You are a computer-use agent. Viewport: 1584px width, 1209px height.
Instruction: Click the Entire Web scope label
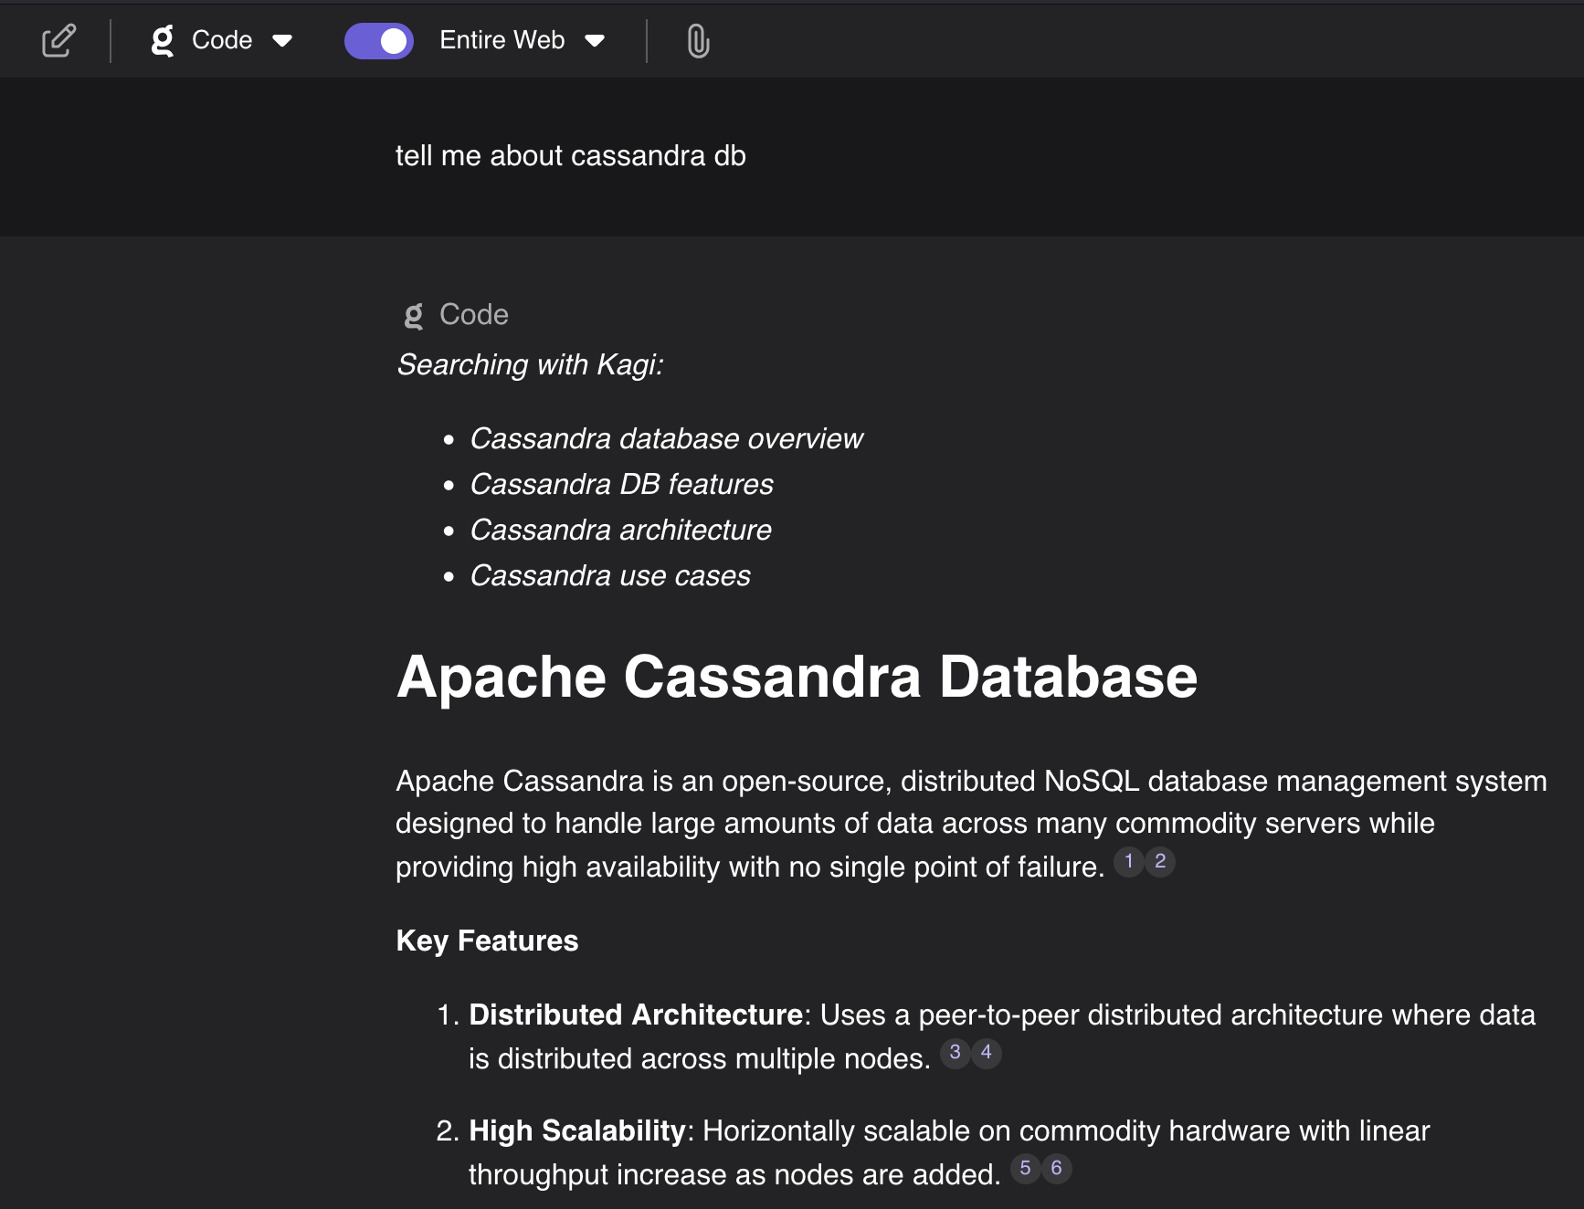point(502,41)
